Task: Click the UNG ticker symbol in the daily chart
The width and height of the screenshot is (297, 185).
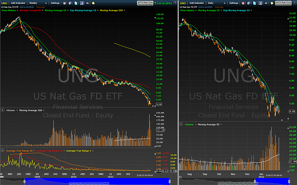Action: pyautogui.click(x=183, y=3)
